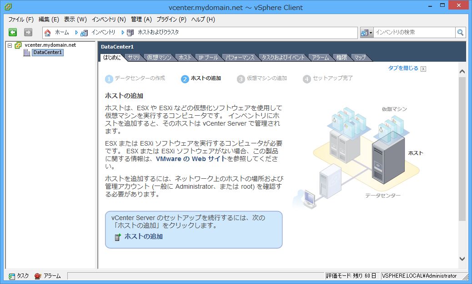Image resolution: width=472 pixels, height=284 pixels.
Task: Click the ホストおよびクラスタ breadcrumb label
Action: [158, 32]
